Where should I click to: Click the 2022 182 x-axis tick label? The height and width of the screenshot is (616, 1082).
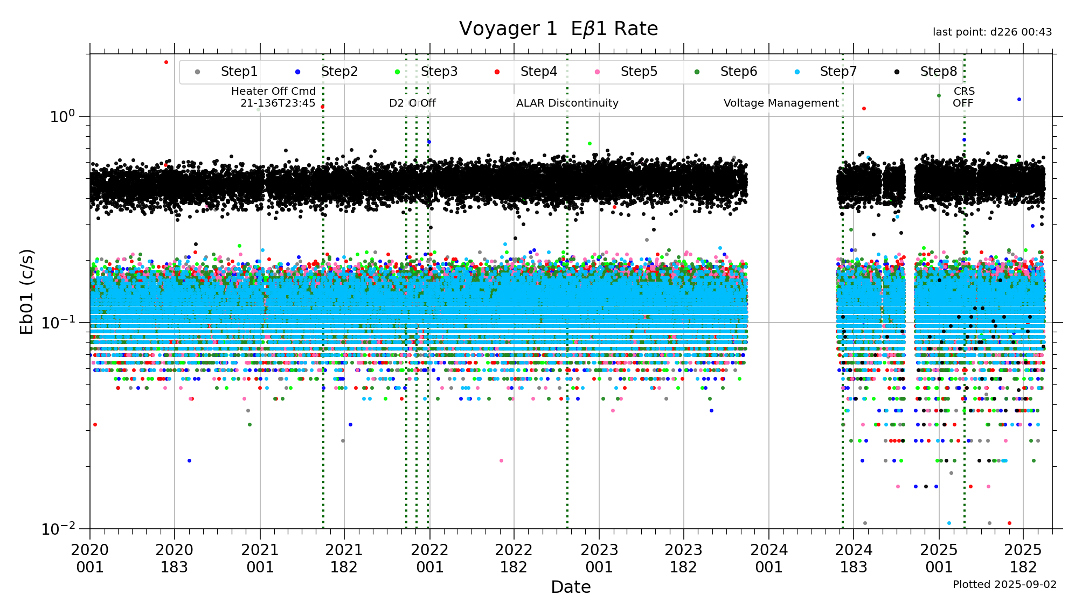[x=514, y=558]
